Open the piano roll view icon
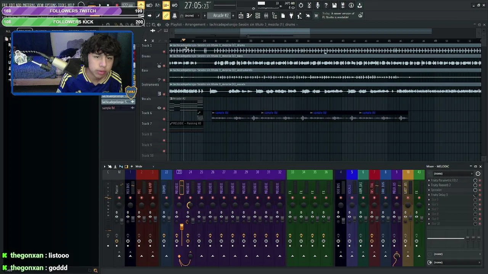 pos(249,16)
